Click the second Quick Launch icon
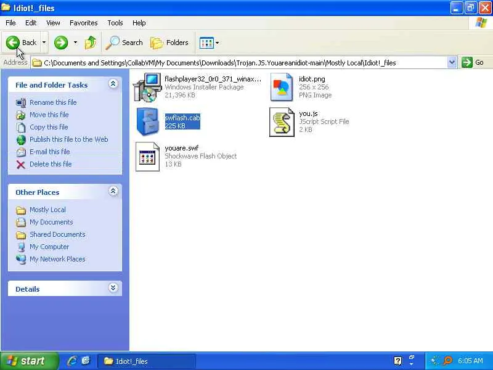Screen dimensions: 493x370 click(86, 361)
